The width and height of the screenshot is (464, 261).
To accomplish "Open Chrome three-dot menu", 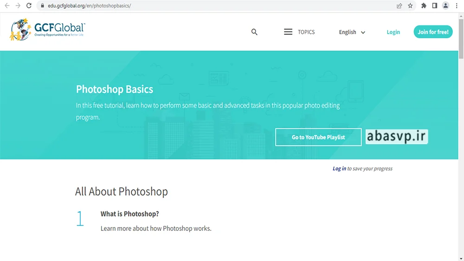I will click(x=457, y=6).
